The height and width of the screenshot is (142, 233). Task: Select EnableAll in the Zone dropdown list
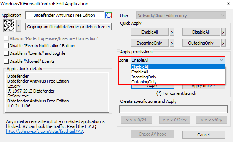pyautogui.click(x=178, y=72)
